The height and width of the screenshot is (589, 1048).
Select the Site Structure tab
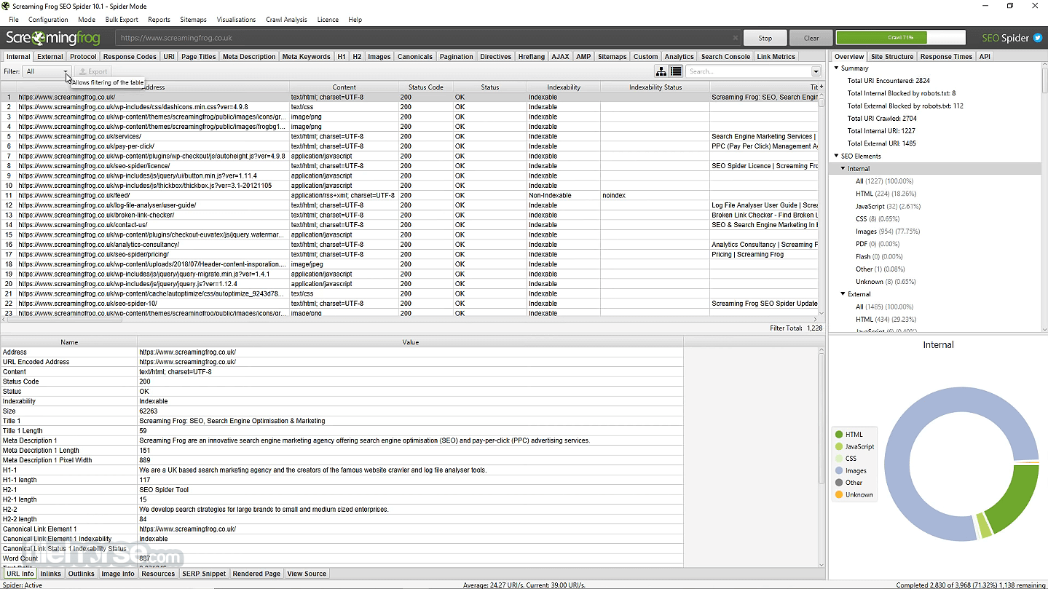[x=891, y=56]
